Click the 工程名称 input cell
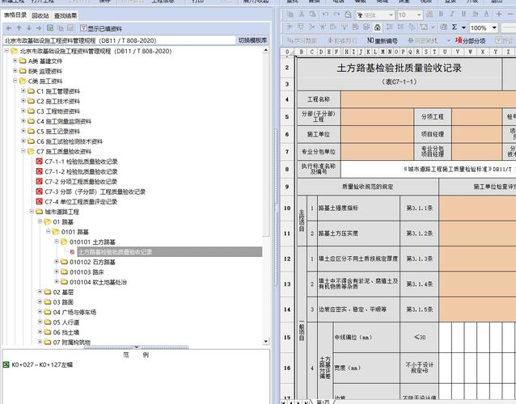This screenshot has width=516, height=404. [429, 99]
